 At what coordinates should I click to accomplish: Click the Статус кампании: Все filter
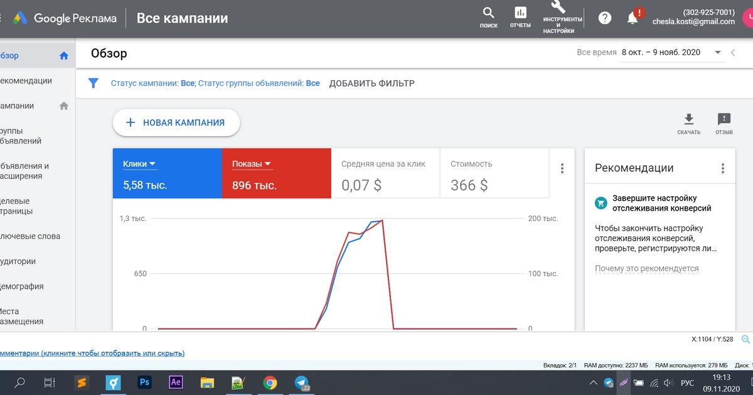(152, 83)
